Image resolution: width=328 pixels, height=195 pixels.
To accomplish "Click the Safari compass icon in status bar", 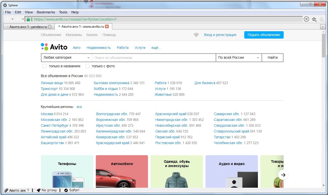I will tap(66, 190).
